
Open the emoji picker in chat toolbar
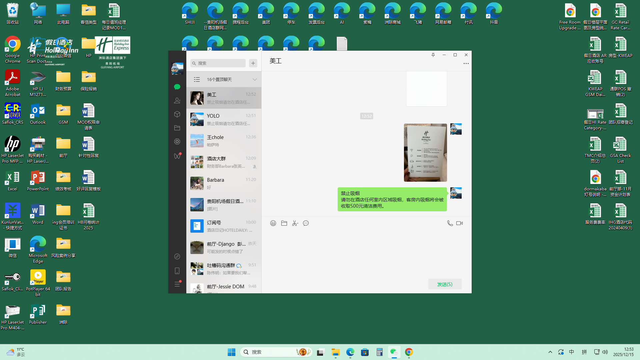click(x=273, y=223)
